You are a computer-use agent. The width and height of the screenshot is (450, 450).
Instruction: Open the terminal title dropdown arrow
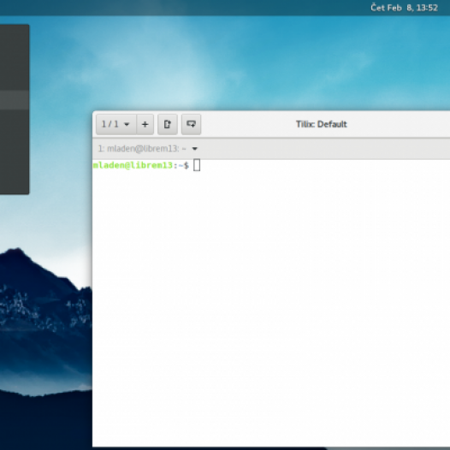(x=195, y=149)
